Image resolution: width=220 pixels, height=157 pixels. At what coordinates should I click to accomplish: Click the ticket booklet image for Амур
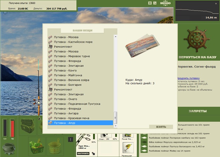(142, 46)
